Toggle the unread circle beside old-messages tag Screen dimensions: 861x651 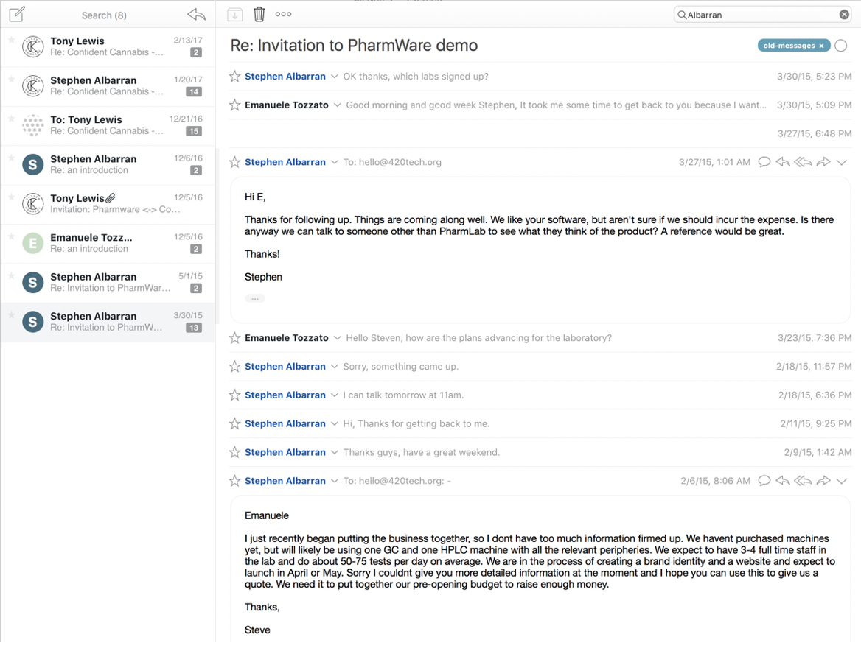click(840, 46)
